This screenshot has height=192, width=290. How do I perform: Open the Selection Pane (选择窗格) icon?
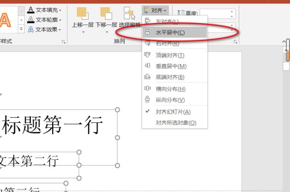click(x=129, y=13)
